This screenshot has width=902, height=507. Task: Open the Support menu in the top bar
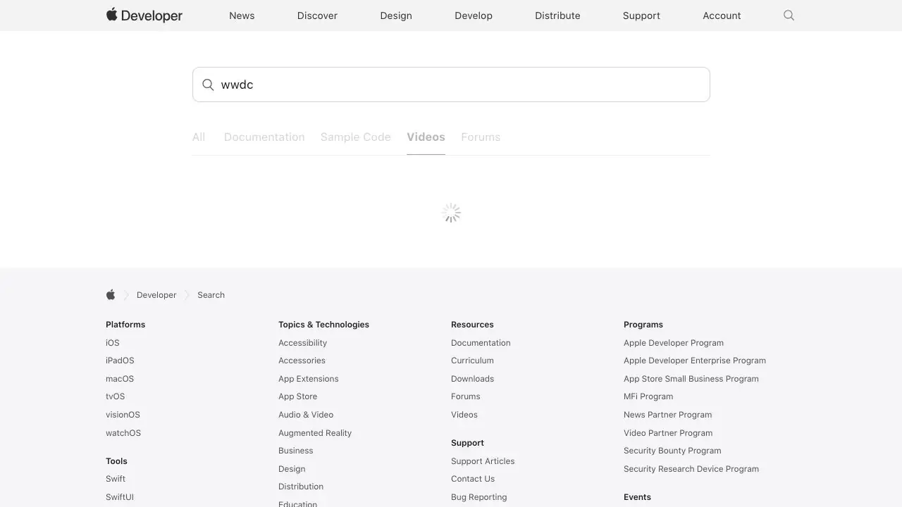point(641,15)
